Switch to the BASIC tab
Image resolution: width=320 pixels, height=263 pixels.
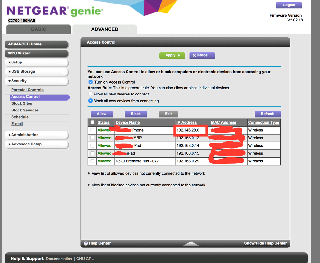point(38,29)
